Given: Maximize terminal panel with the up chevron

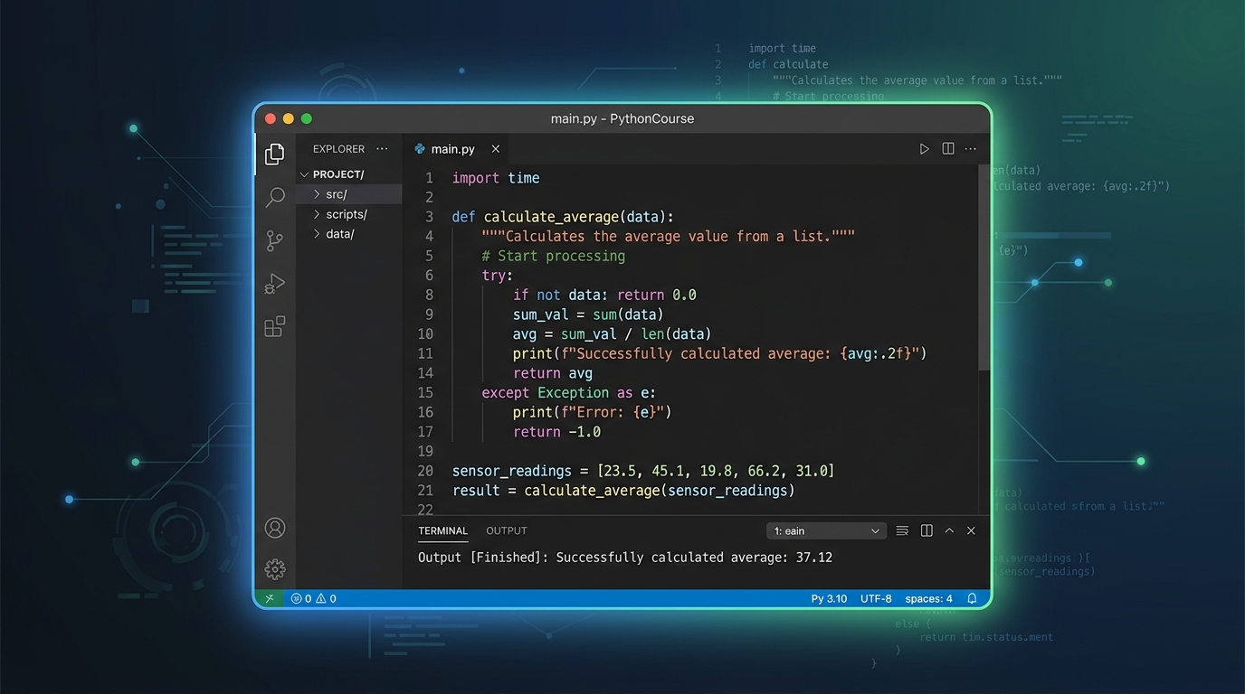Looking at the screenshot, I should click(x=949, y=531).
